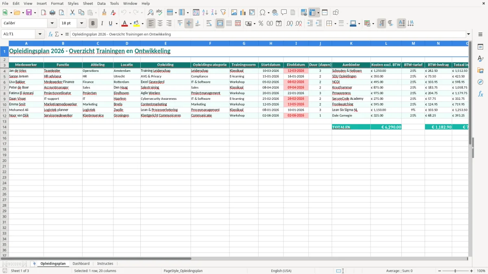Increase indent icon

(310, 24)
